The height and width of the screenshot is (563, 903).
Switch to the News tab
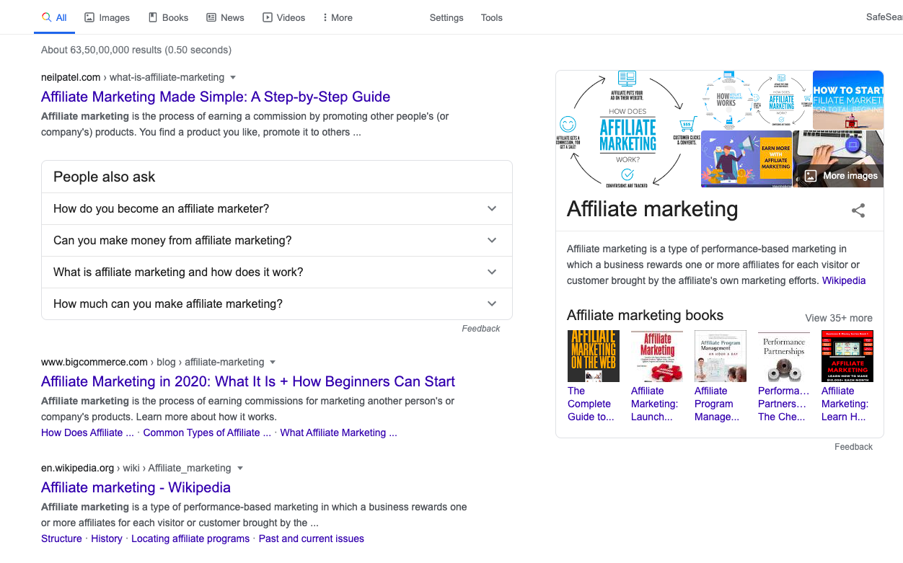(225, 17)
